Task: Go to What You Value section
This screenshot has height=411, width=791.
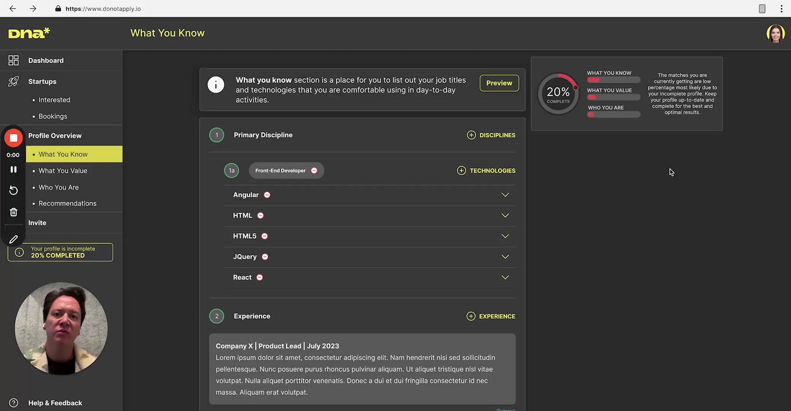Action: pyautogui.click(x=63, y=171)
